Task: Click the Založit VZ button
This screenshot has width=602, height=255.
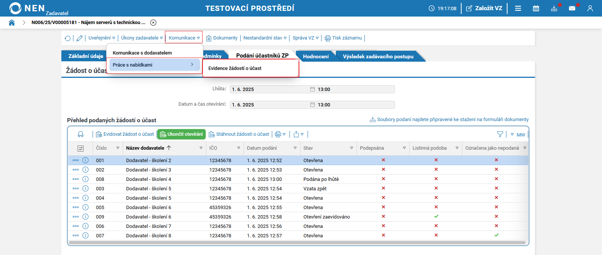Action: point(484,8)
